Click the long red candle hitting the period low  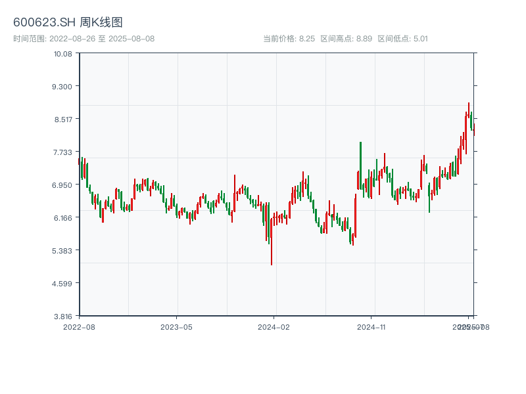(272, 242)
